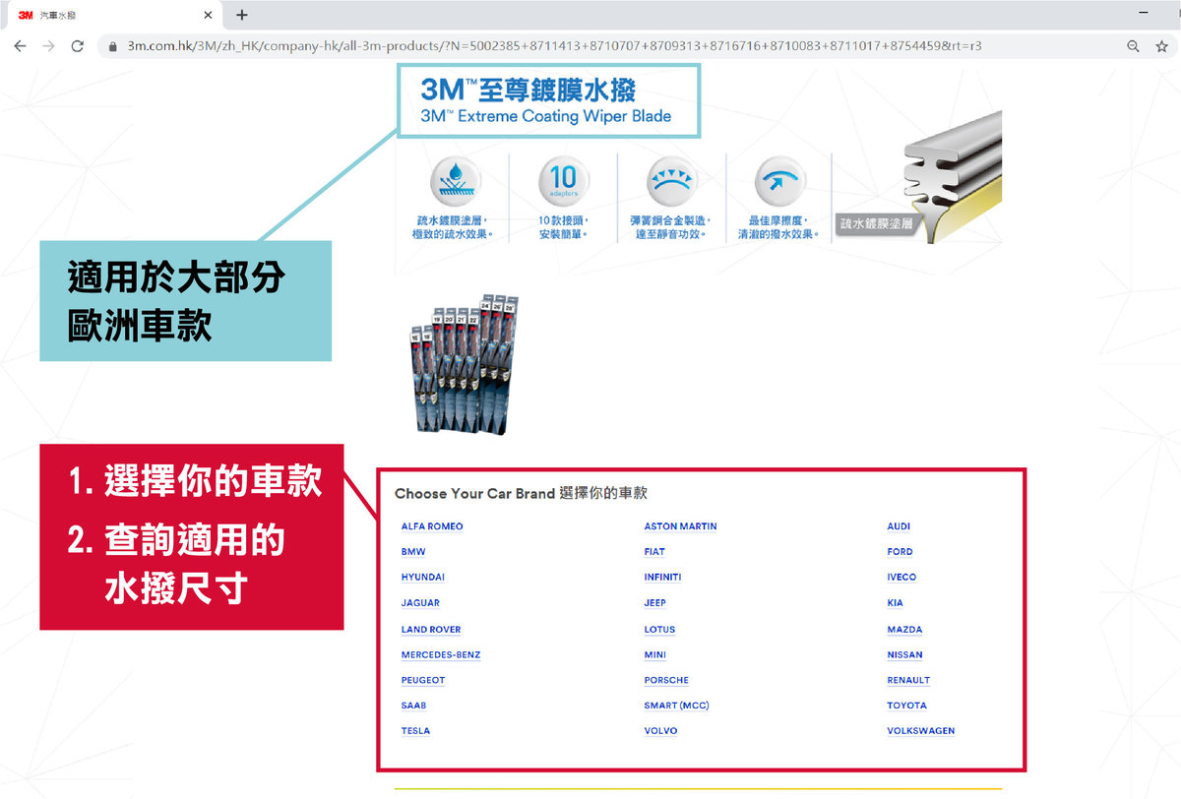This screenshot has height=799, width=1181.
Task: Select the MERCEDES-BENZ link
Action: tap(440, 654)
